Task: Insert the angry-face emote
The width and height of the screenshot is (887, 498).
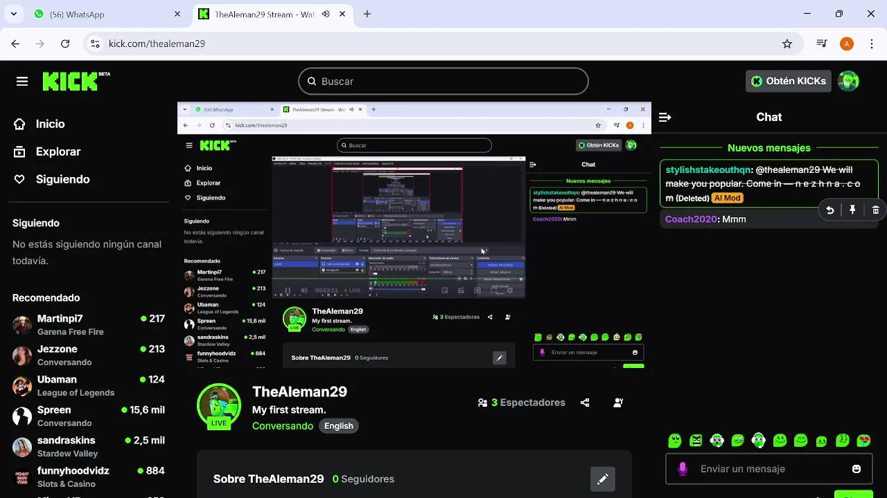Action: pyautogui.click(x=696, y=440)
